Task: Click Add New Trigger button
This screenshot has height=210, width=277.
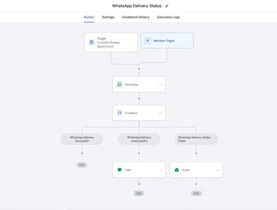Action: (167, 41)
